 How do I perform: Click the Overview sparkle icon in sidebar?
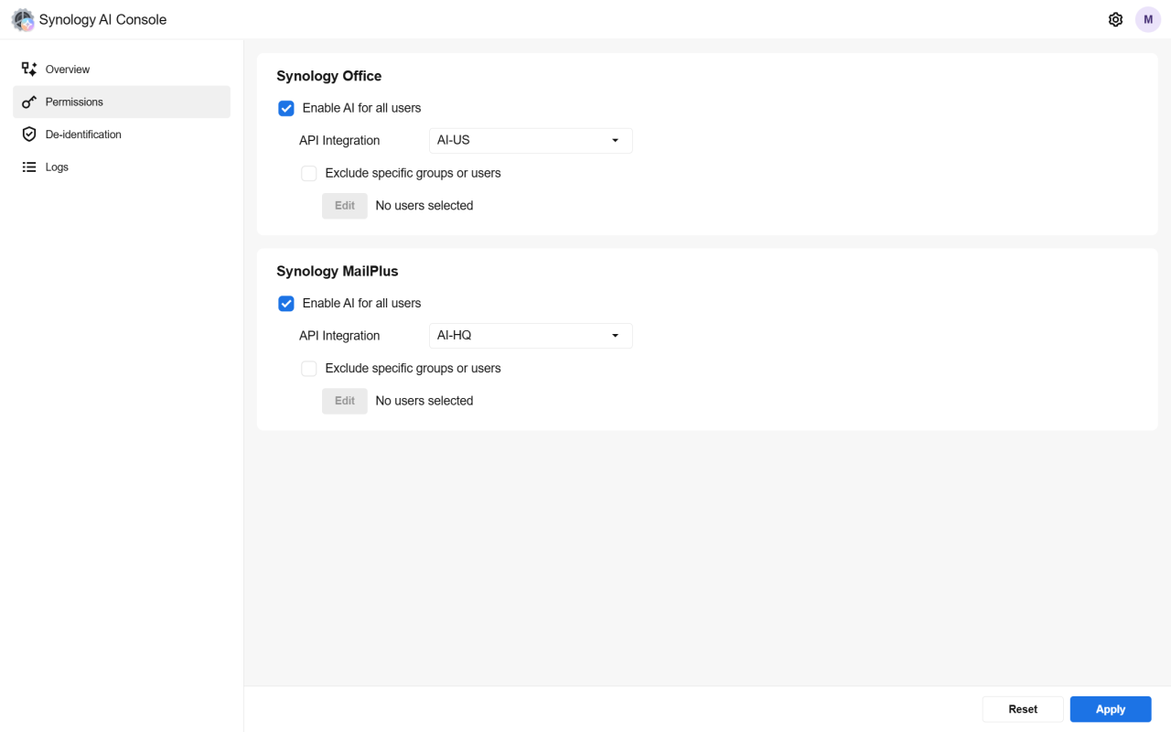pyautogui.click(x=29, y=70)
